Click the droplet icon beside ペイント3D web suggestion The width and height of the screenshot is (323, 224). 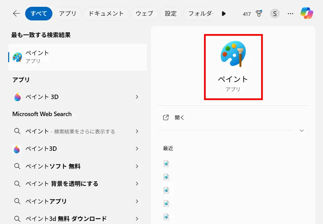[x=17, y=149]
